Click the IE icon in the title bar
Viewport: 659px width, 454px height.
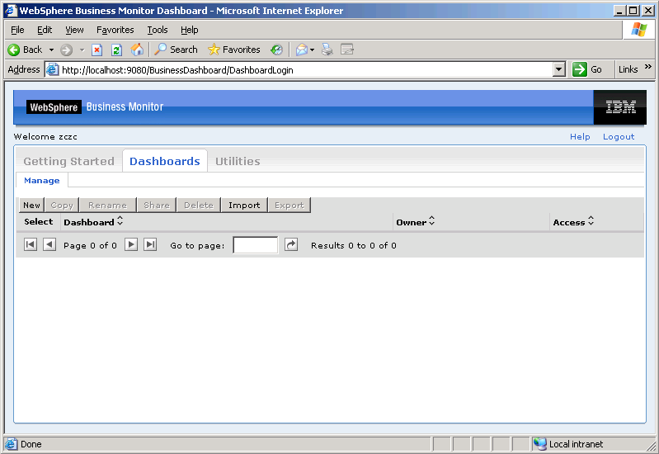(10, 11)
